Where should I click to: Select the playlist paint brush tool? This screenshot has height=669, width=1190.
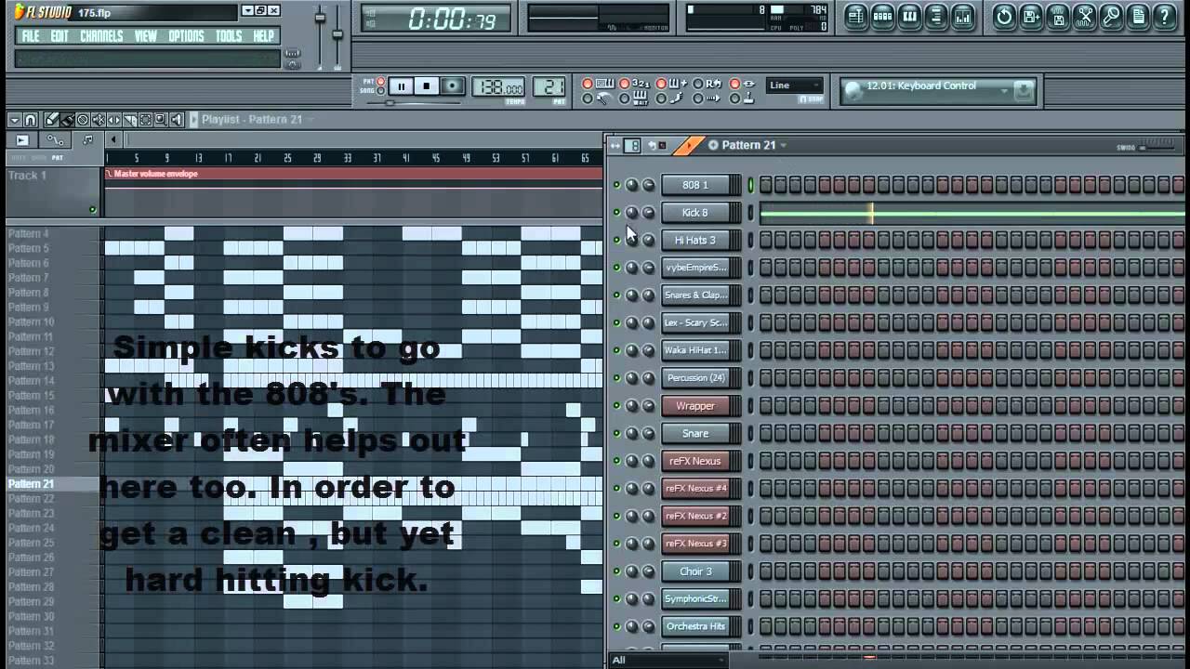(x=68, y=120)
